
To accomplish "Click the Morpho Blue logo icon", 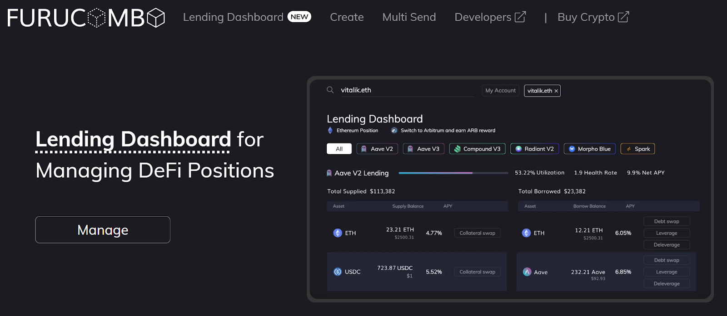I will (572, 149).
